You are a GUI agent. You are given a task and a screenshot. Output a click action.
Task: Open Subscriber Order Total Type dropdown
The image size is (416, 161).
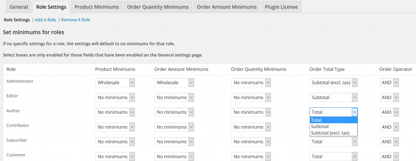334,142
